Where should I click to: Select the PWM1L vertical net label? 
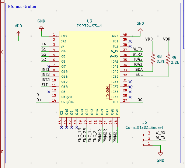(x=110, y=136)
